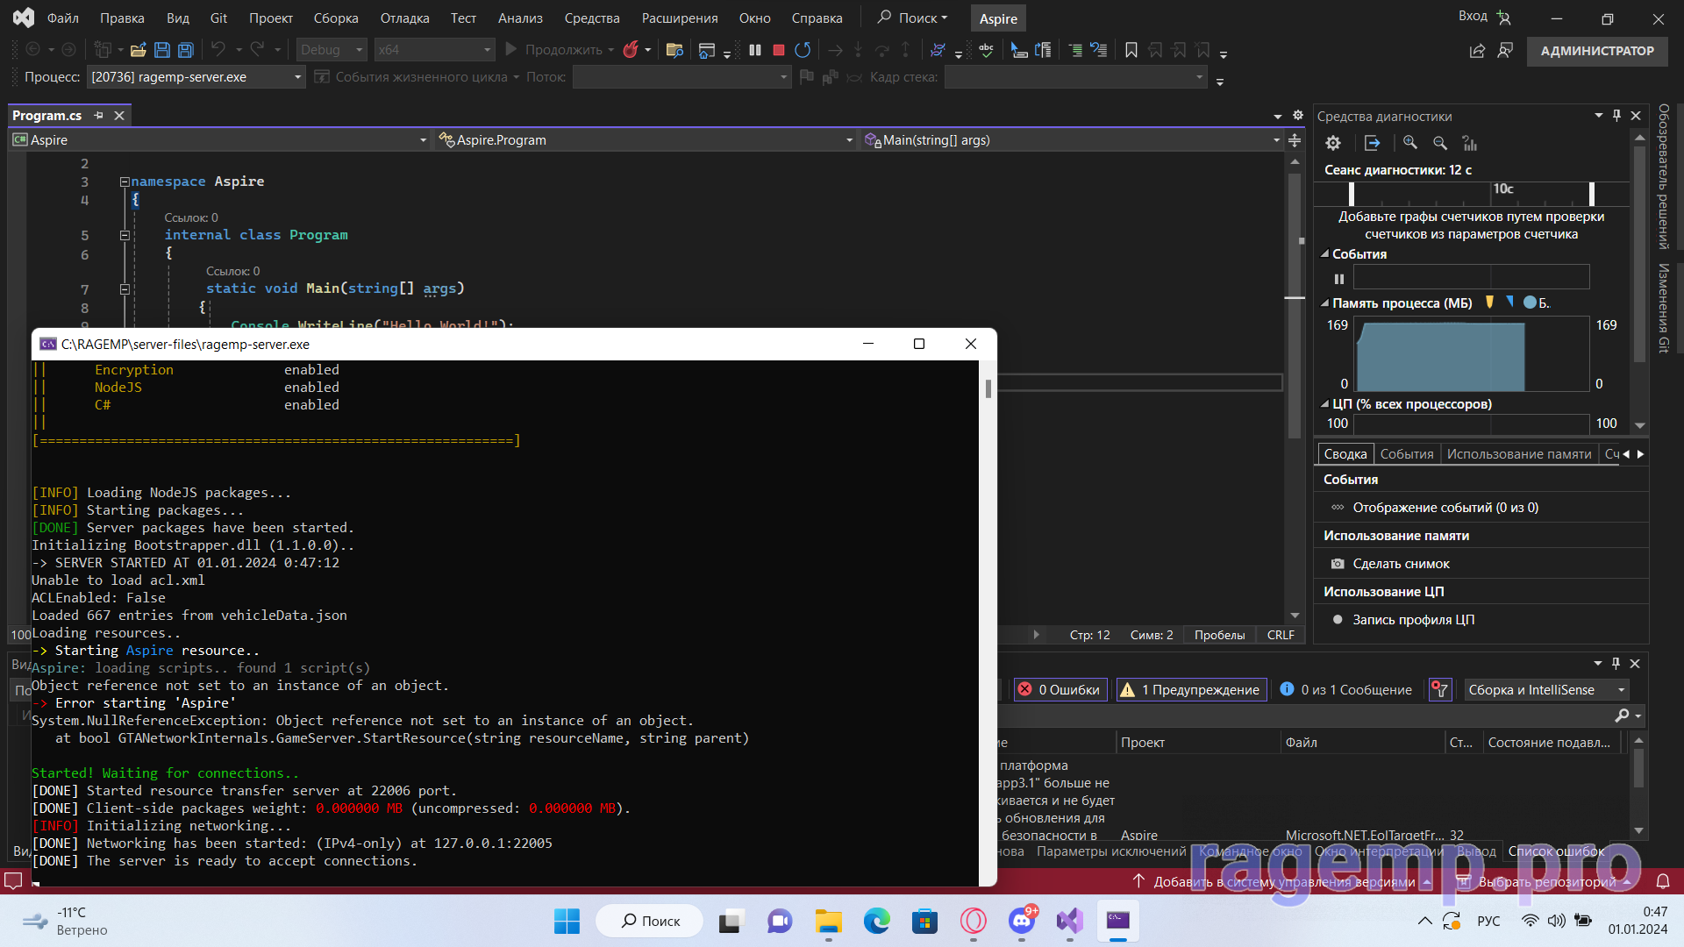Reset diagnostics view with chart icon

(x=1470, y=143)
